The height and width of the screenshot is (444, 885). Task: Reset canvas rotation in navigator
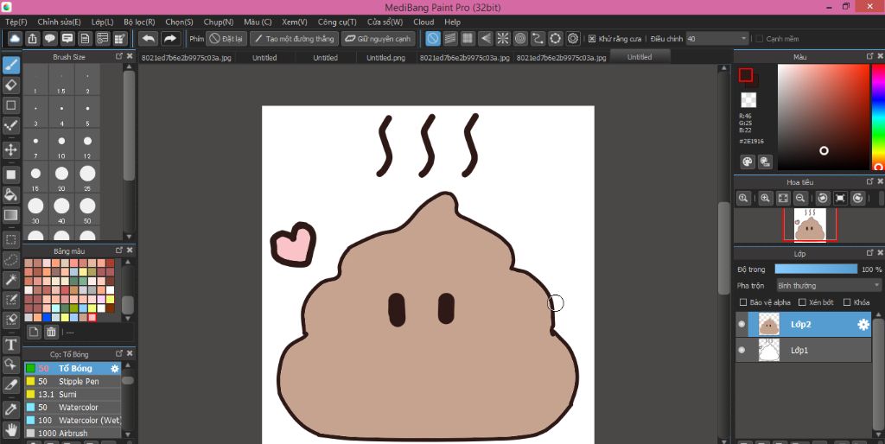click(840, 198)
